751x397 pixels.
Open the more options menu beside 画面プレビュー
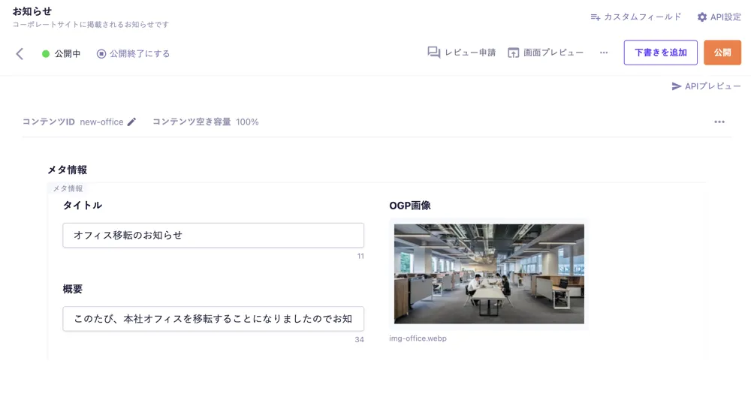coord(604,53)
